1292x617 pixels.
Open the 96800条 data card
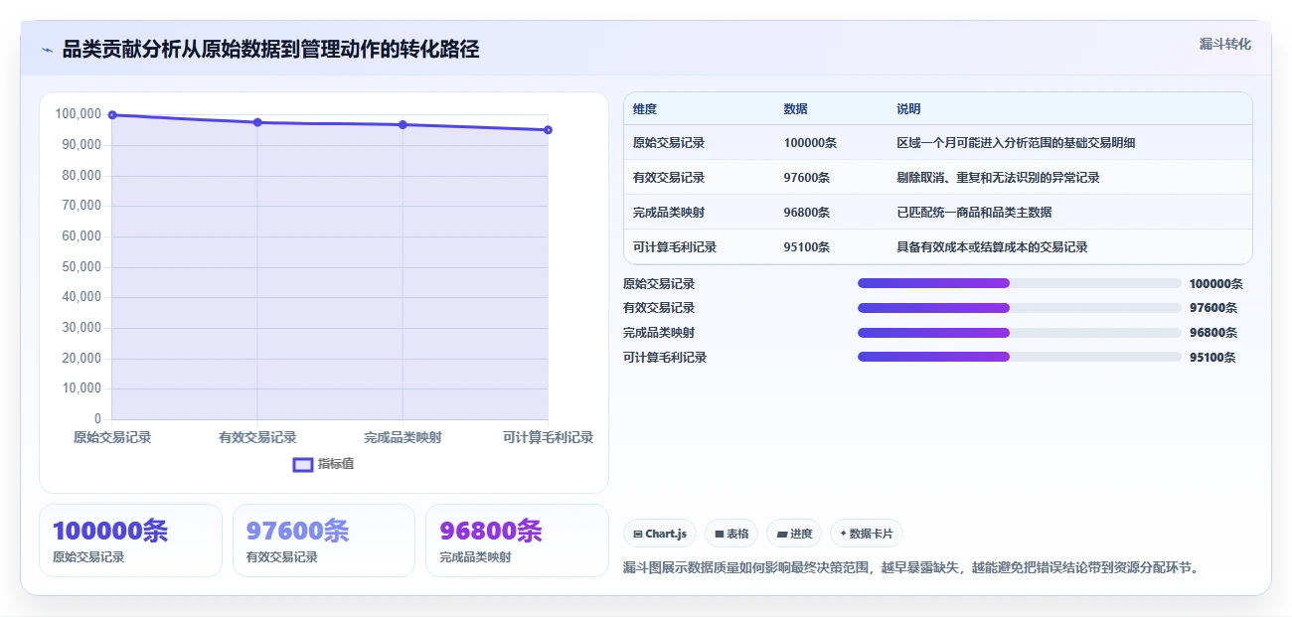pyautogui.click(x=517, y=540)
